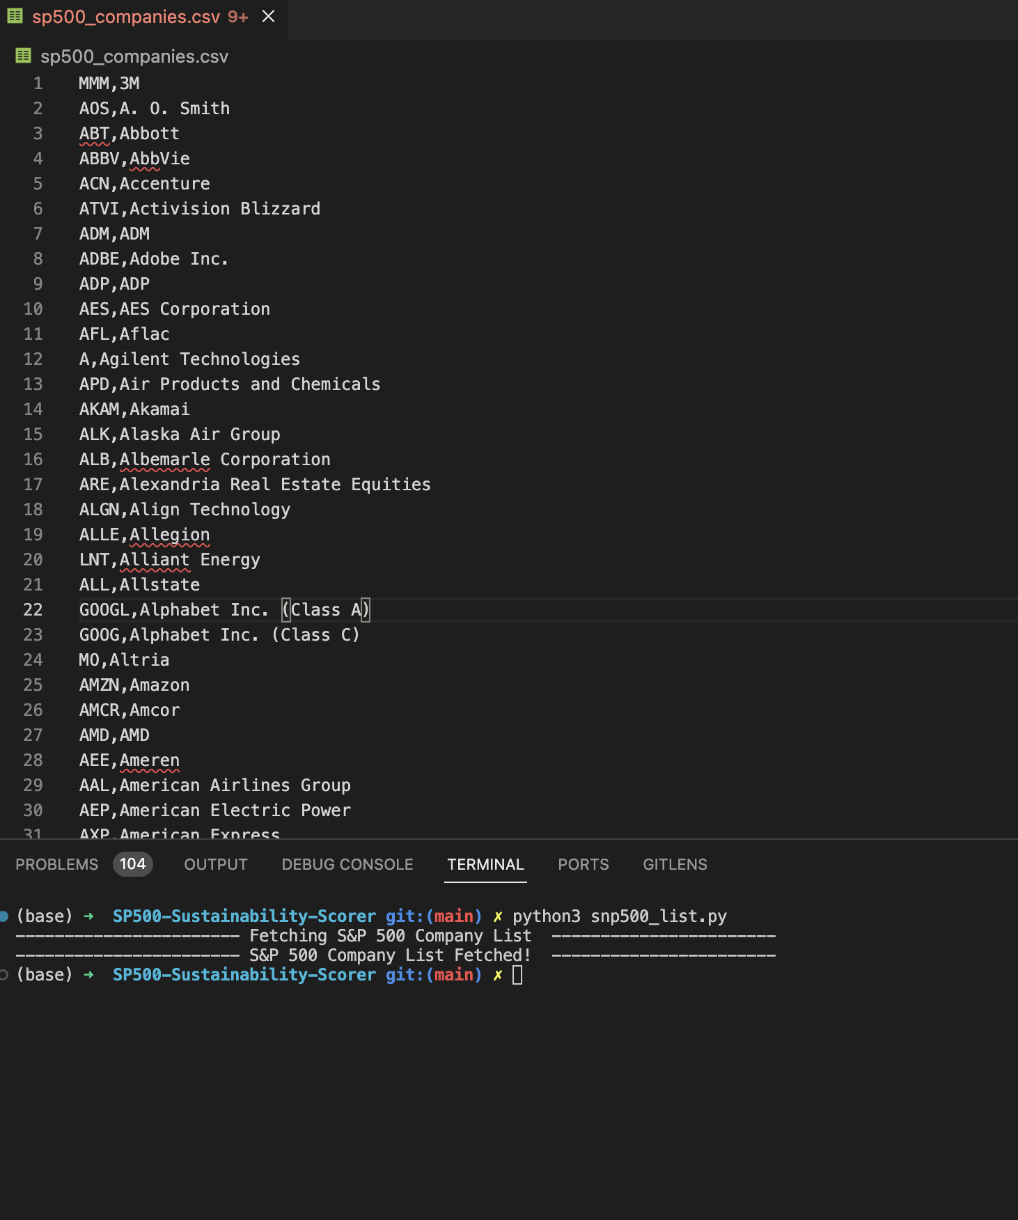Click the breadcrumb CSV file icon
Image resolution: width=1018 pixels, height=1220 pixels.
click(x=23, y=56)
